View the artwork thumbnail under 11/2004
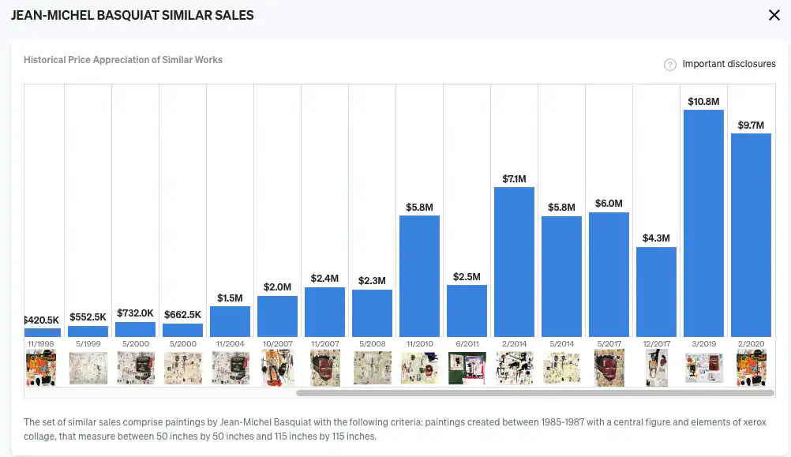The height and width of the screenshot is (457, 791). click(230, 368)
